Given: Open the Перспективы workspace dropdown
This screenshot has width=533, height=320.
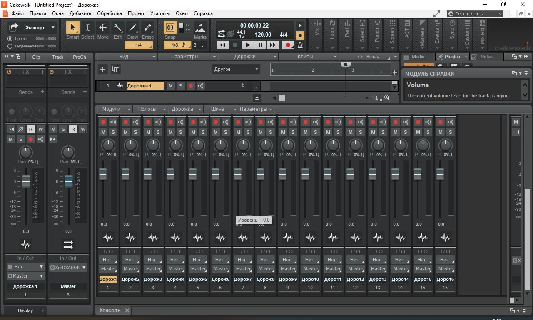Looking at the screenshot, I should point(475,14).
